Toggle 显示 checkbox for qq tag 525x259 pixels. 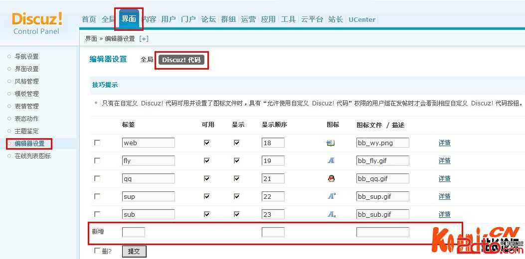point(237,178)
